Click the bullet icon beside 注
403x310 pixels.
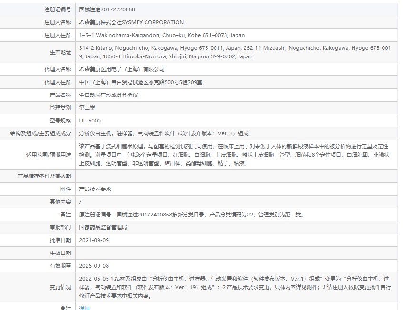point(63,308)
